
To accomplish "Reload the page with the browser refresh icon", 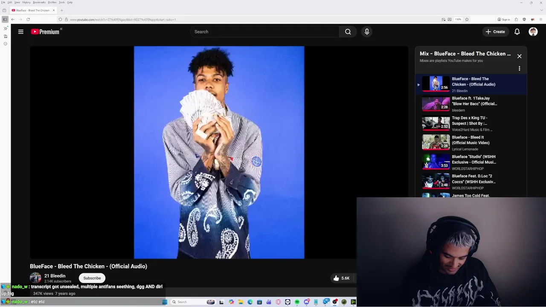I will pyautogui.click(x=28, y=19).
